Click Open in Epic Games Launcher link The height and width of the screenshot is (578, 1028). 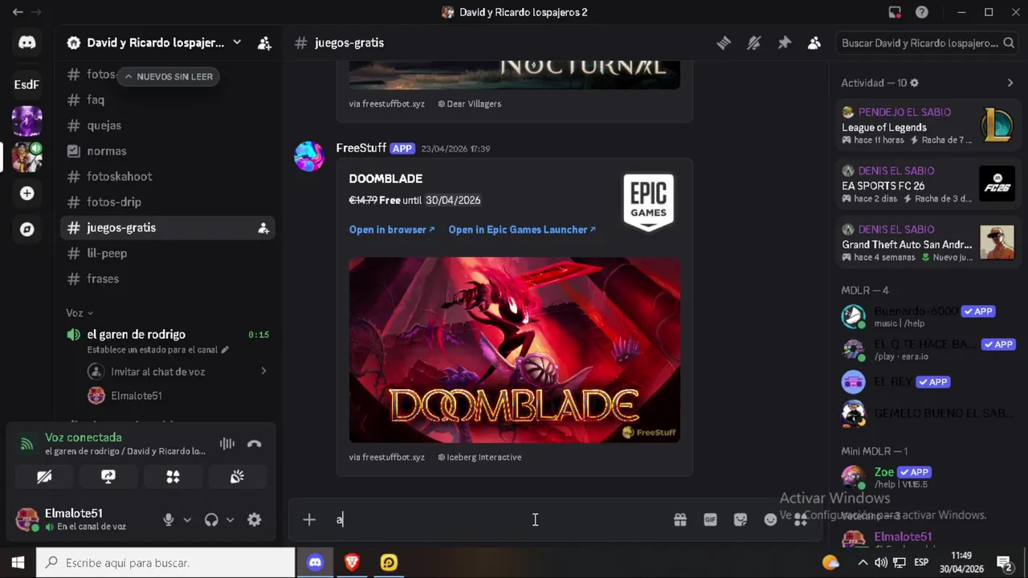tap(522, 230)
